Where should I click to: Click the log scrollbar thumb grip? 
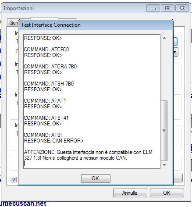pyautogui.click(x=164, y=131)
